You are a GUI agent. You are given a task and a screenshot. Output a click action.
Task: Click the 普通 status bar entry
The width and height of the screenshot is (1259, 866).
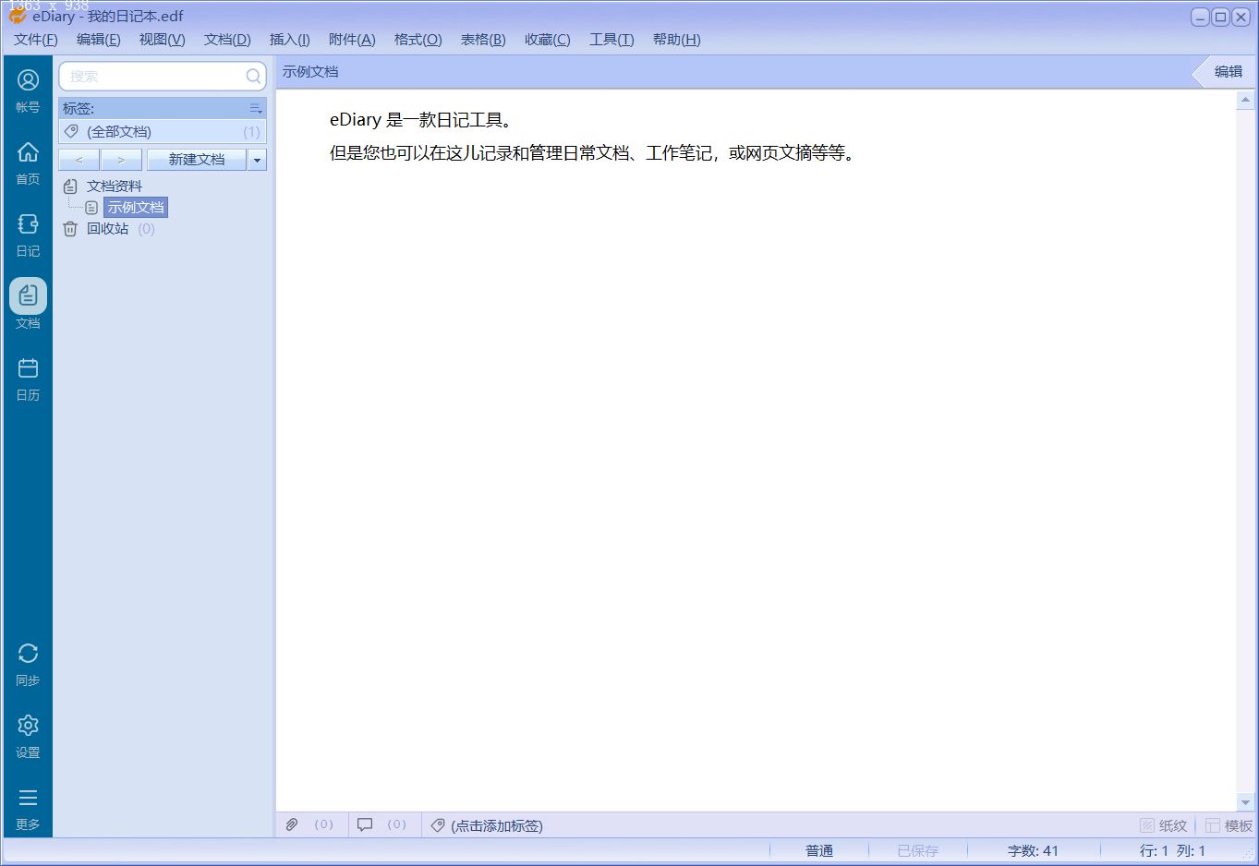(x=819, y=851)
